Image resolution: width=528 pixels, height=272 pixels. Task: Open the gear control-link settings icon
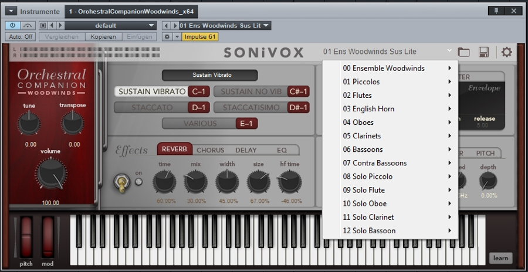pos(167,37)
